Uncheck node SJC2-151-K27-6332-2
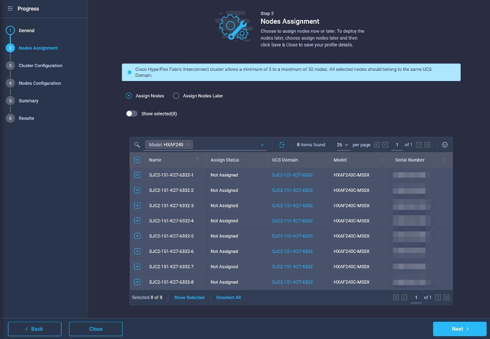 pyautogui.click(x=137, y=190)
